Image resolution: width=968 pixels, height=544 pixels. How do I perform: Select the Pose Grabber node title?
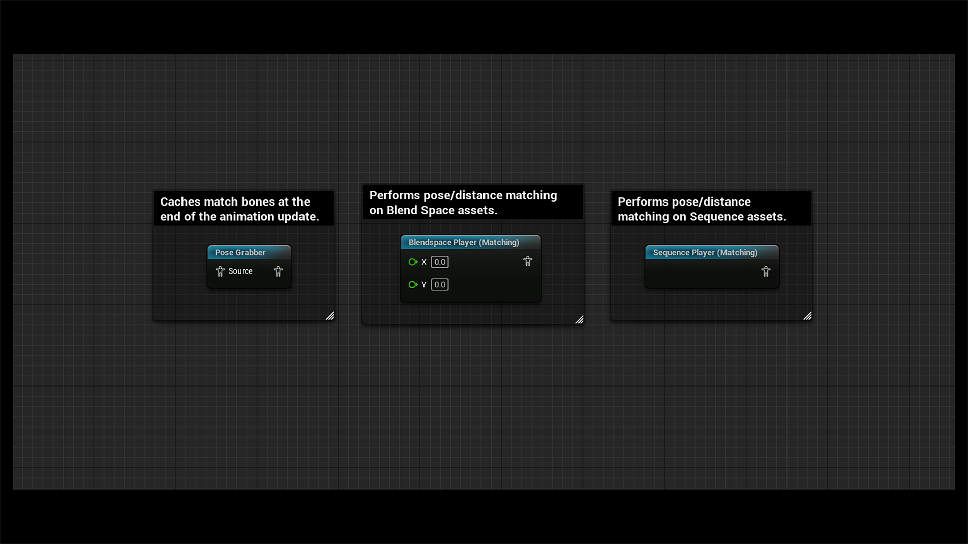(240, 252)
